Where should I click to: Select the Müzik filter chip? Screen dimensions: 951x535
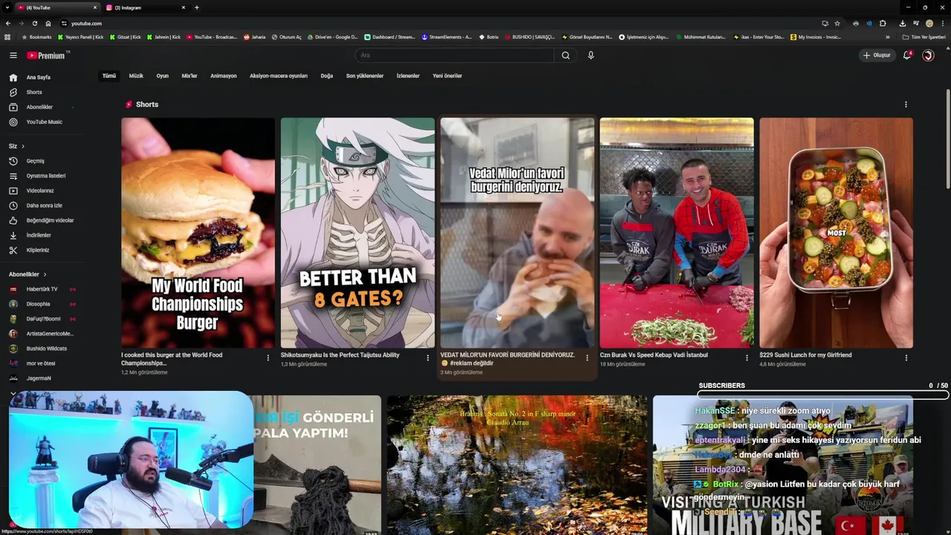pyautogui.click(x=136, y=76)
